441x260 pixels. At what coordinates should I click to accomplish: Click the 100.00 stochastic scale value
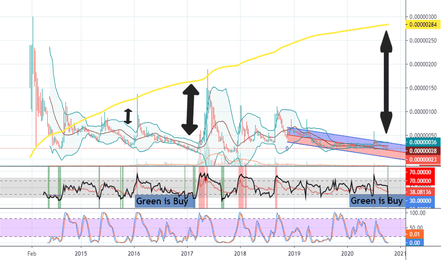pyautogui.click(x=418, y=213)
